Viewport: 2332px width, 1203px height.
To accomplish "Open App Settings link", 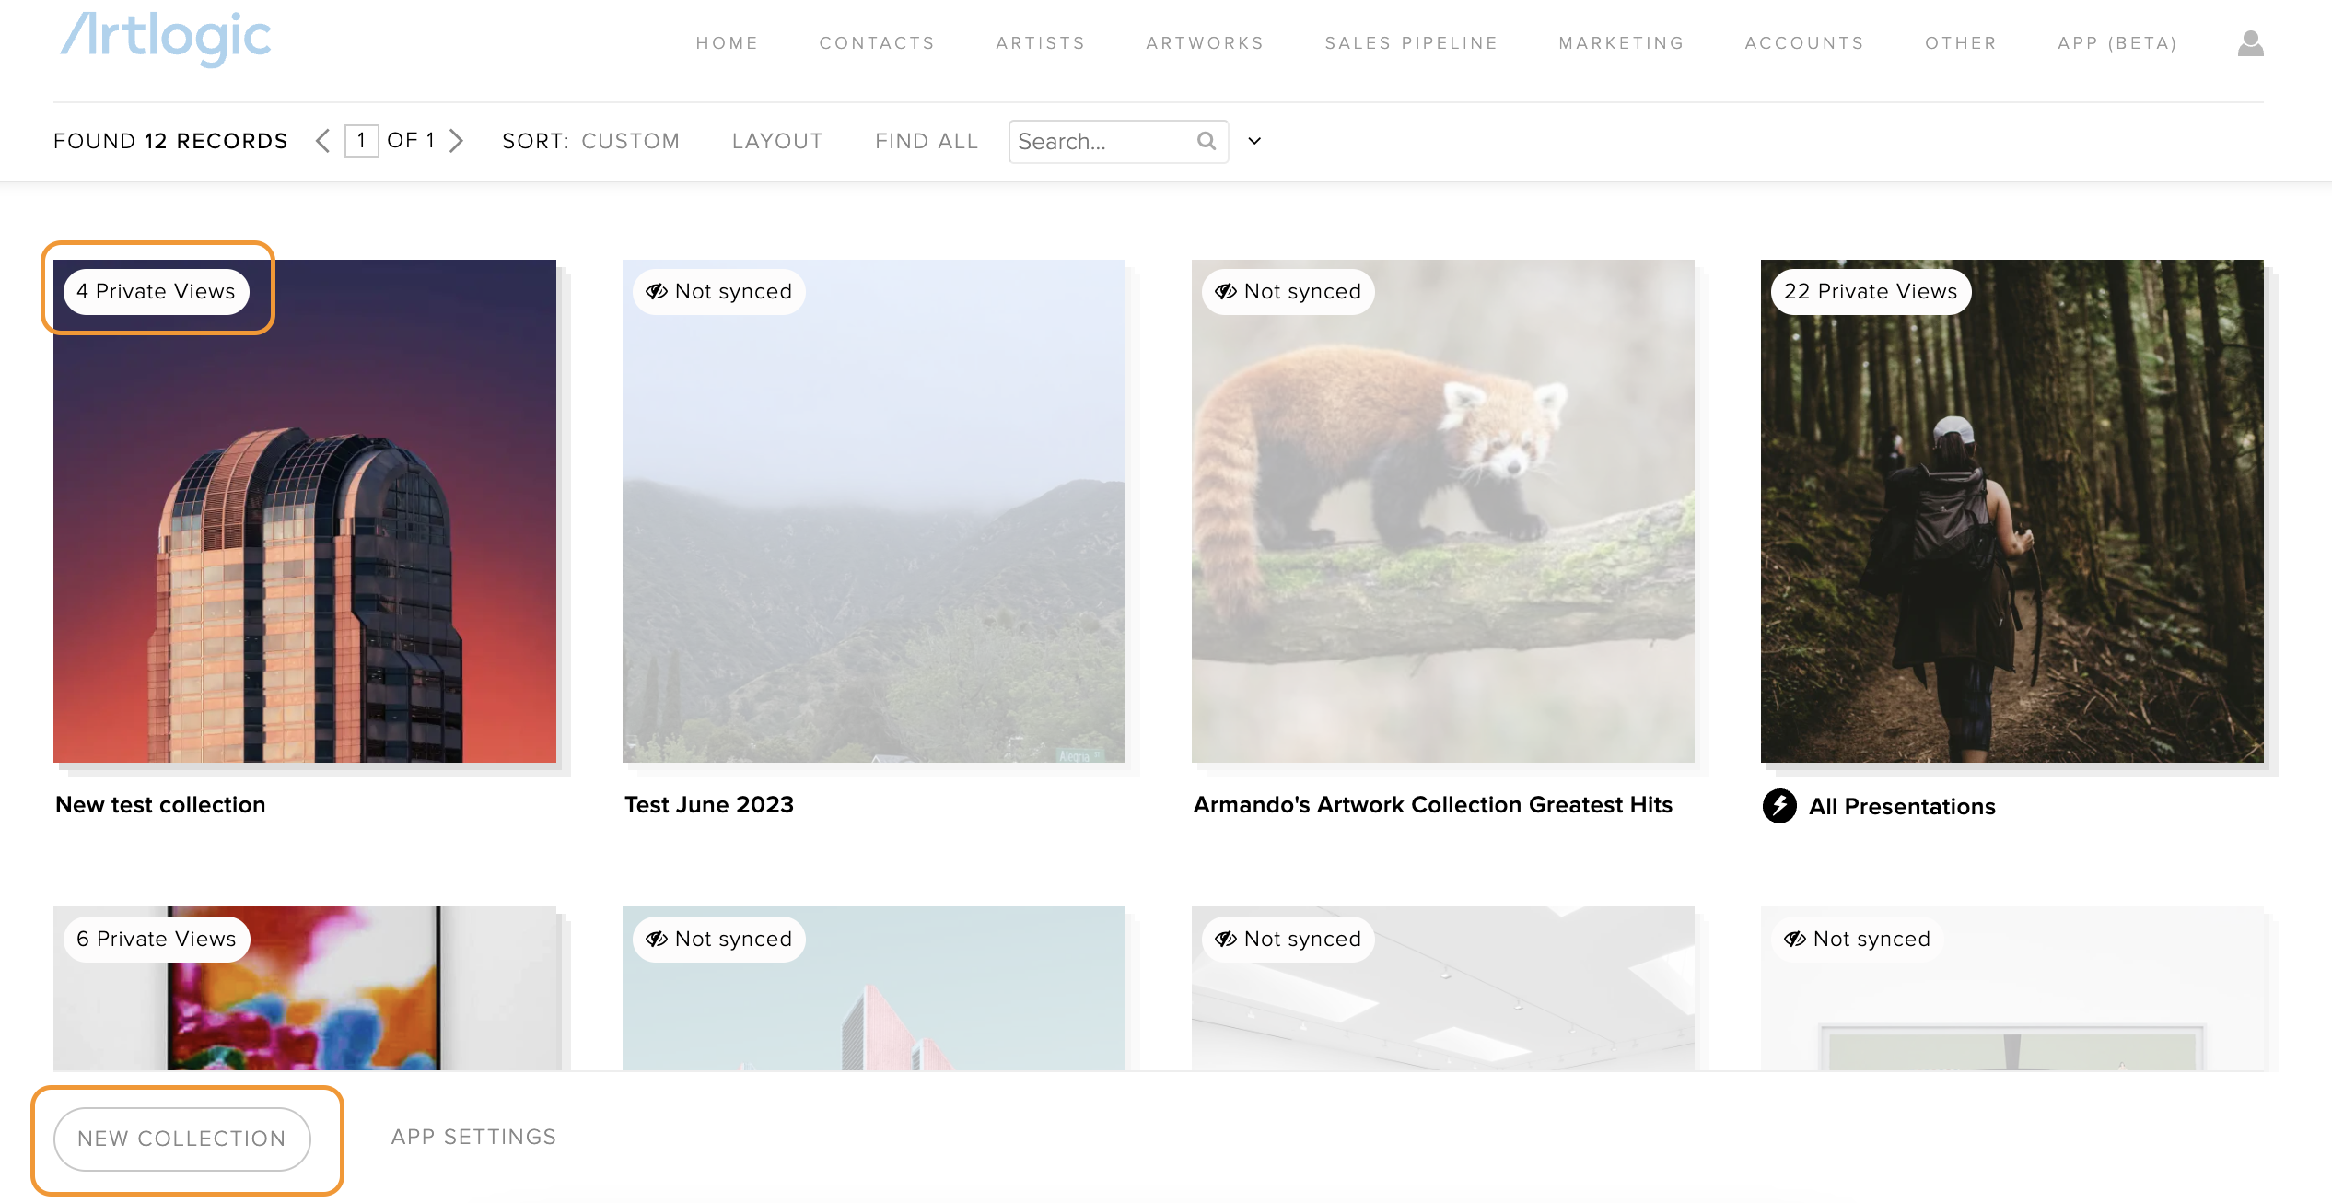I will [473, 1137].
